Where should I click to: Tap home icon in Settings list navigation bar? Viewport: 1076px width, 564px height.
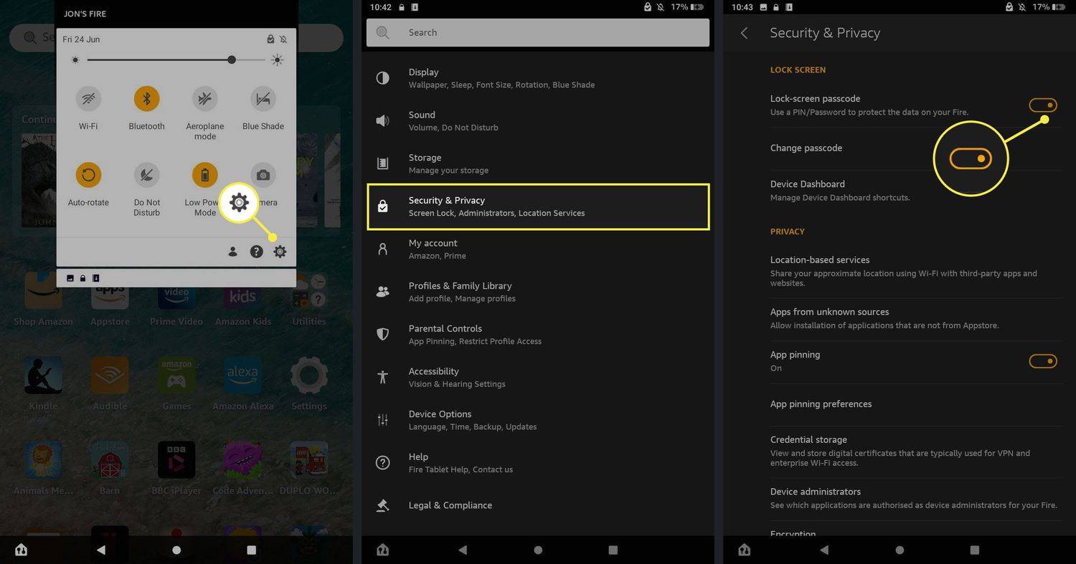383,550
